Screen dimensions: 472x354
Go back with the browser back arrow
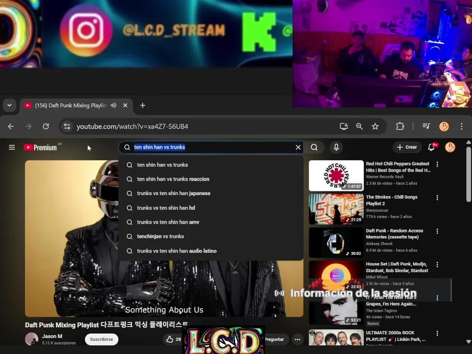tap(11, 126)
